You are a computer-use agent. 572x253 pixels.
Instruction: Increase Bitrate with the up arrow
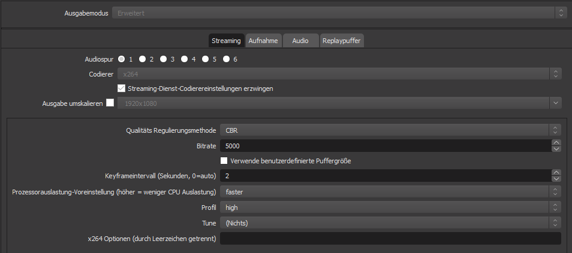pos(556,143)
